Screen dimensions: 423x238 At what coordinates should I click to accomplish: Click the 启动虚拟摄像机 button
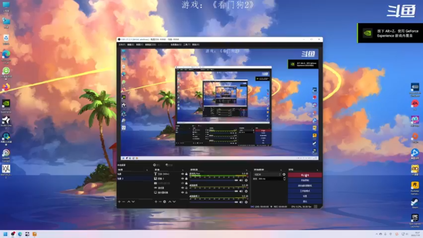coord(305,186)
